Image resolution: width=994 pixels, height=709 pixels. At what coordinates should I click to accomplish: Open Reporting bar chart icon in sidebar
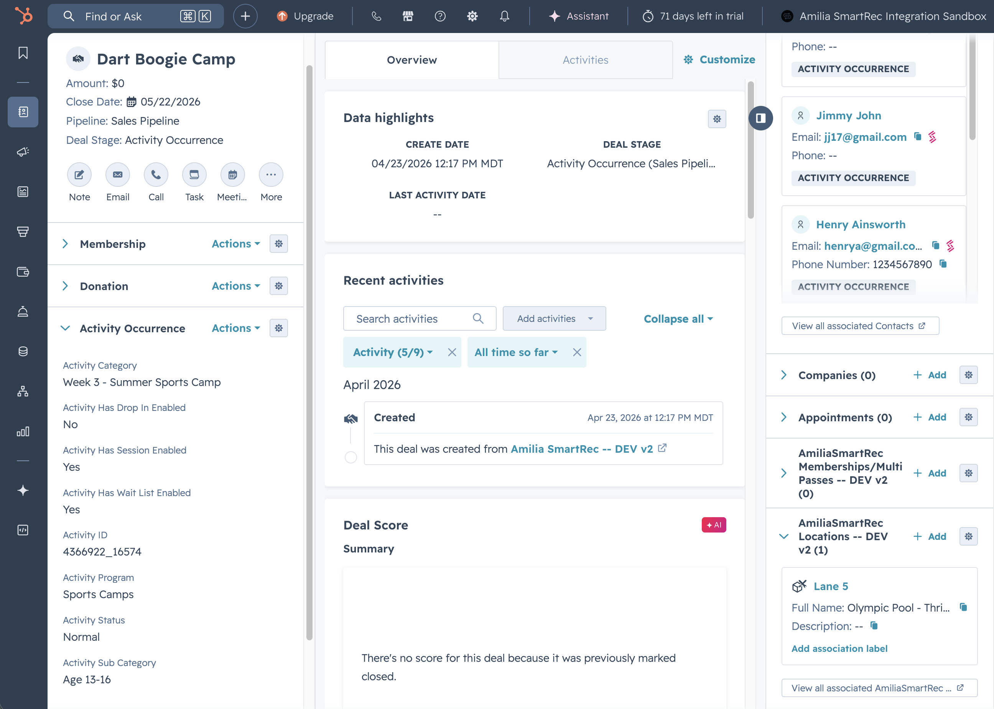click(x=23, y=431)
